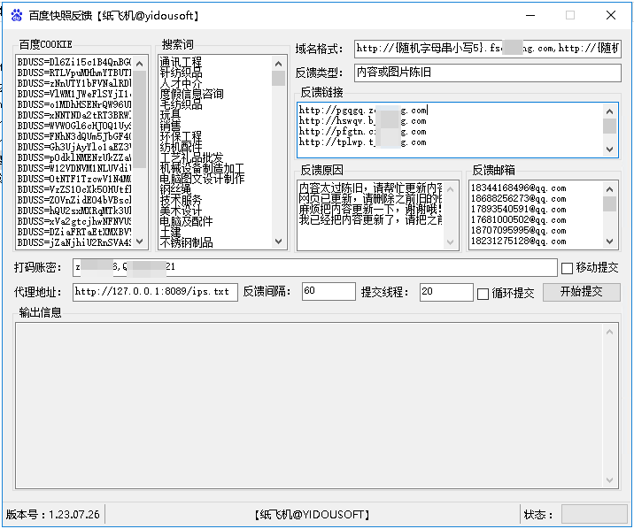
Task: Click feedback reason starting 麻烦把内容更新一下
Action: click(370, 209)
